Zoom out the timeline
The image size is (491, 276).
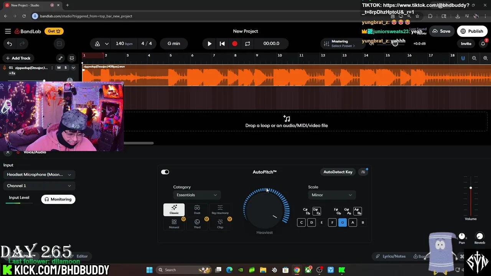[x=474, y=58]
